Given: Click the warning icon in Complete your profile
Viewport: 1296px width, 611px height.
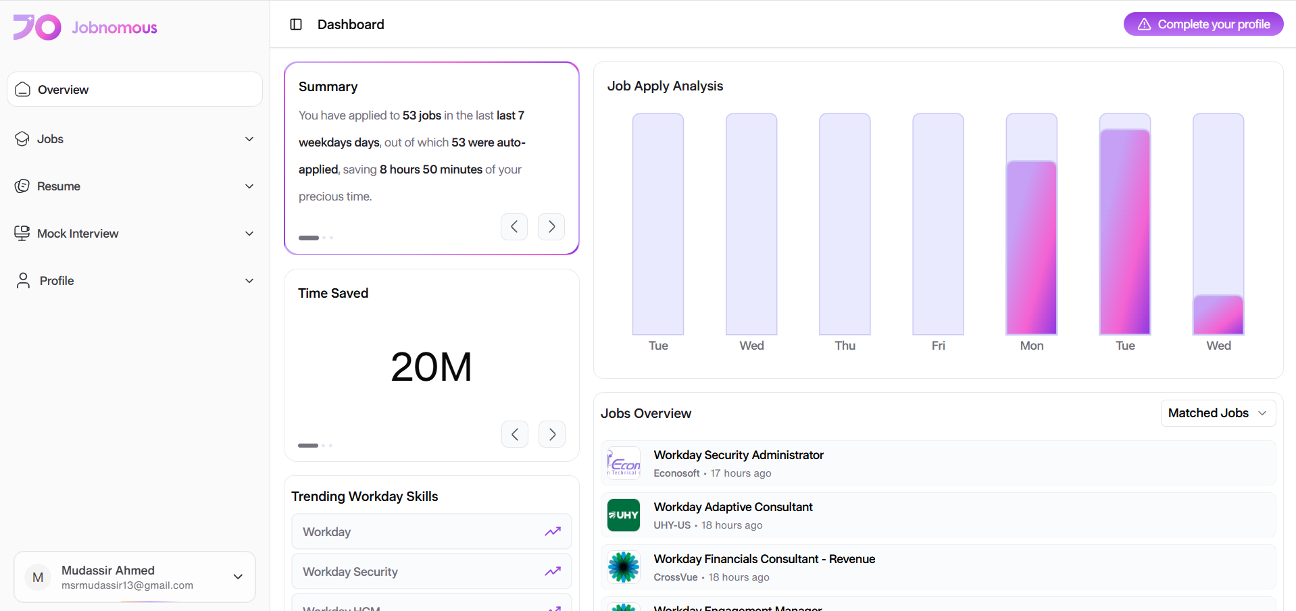Looking at the screenshot, I should click(x=1144, y=24).
